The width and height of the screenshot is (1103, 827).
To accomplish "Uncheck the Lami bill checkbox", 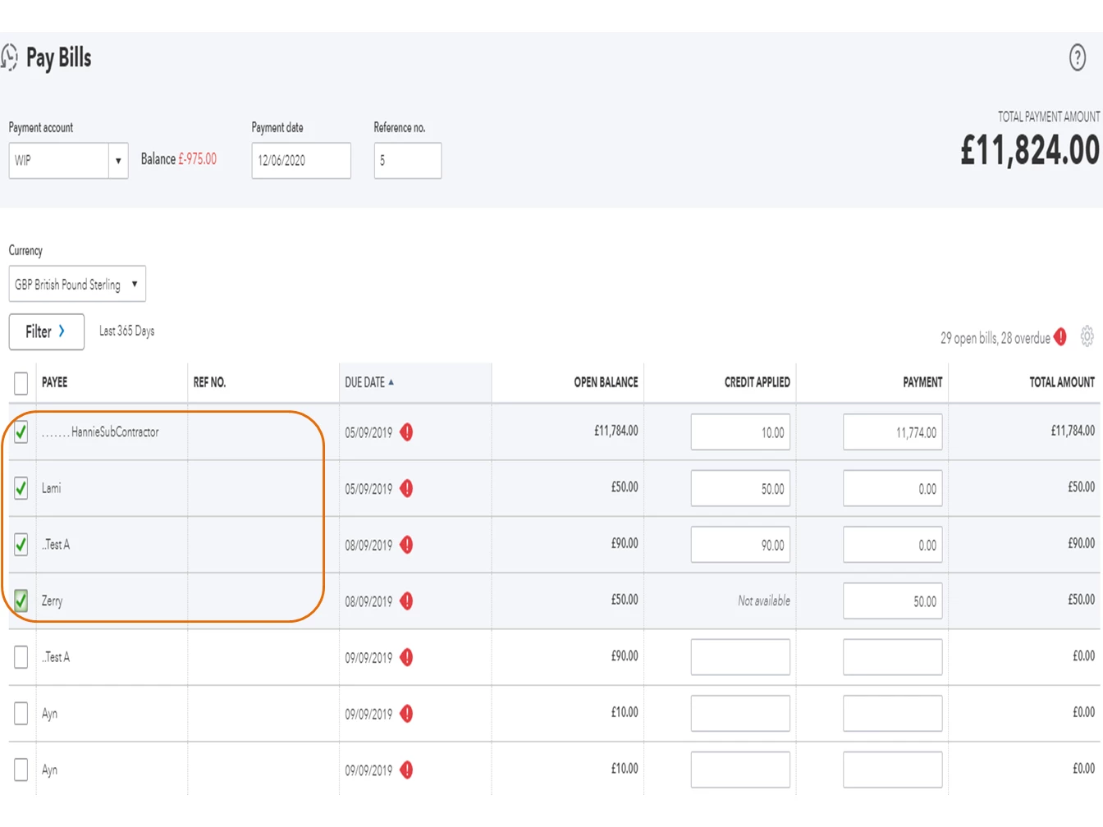I will (21, 488).
